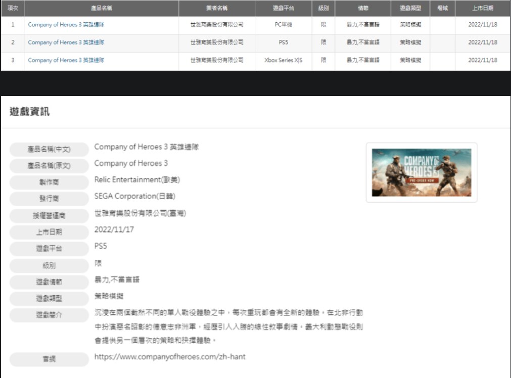The image size is (511, 378).
Task: Click the Relic Entertainment developer text
Action: 136,179
